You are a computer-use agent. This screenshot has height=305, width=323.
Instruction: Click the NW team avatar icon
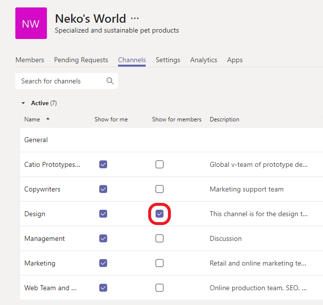31,23
